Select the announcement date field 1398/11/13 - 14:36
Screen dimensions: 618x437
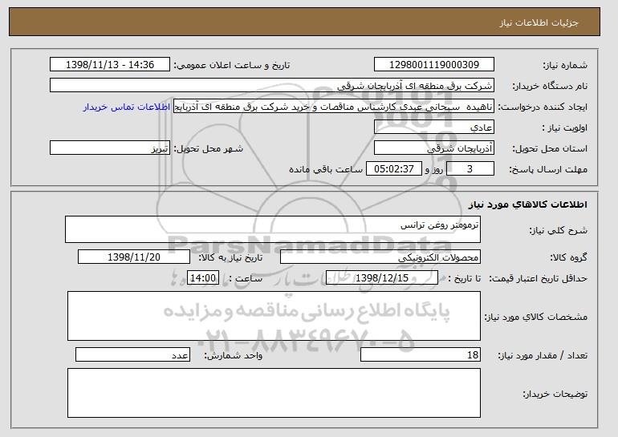pyautogui.click(x=110, y=65)
